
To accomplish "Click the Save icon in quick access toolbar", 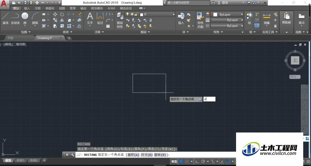I will point(25,3).
